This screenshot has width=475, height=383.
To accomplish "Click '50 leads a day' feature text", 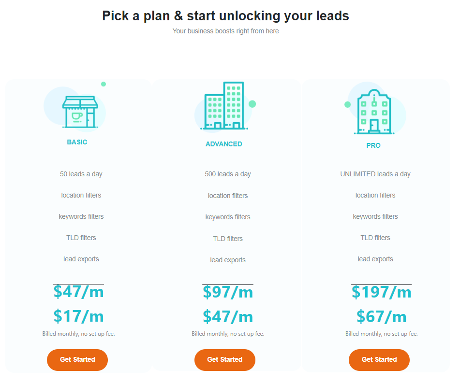I will (x=81, y=174).
